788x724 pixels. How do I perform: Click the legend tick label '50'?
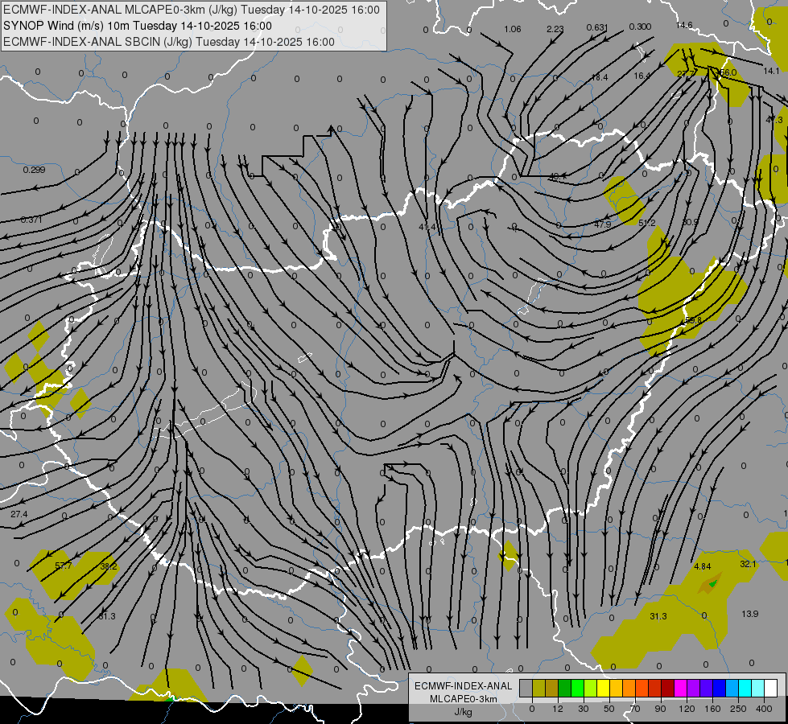[x=609, y=709]
